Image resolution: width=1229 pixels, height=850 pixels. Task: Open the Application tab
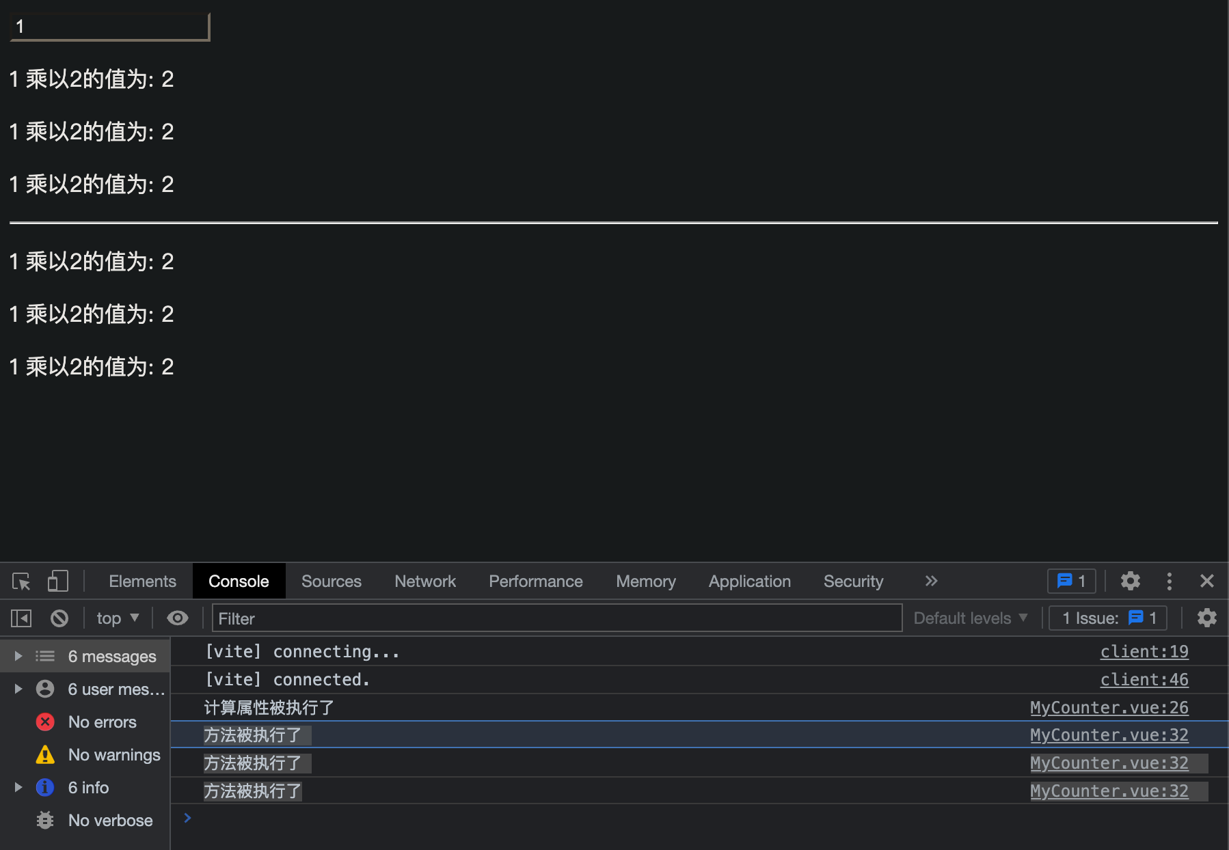tap(750, 581)
